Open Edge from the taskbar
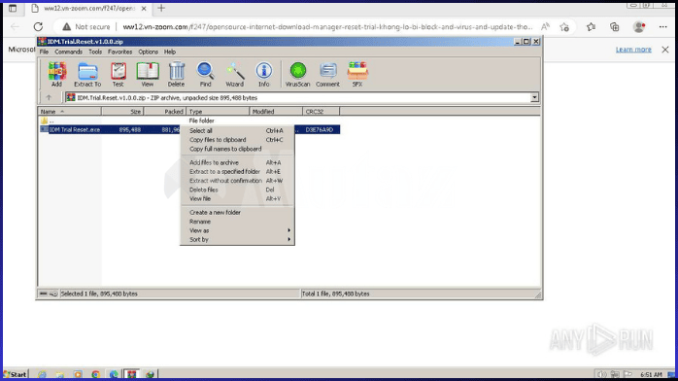678x381 pixels. (114, 374)
